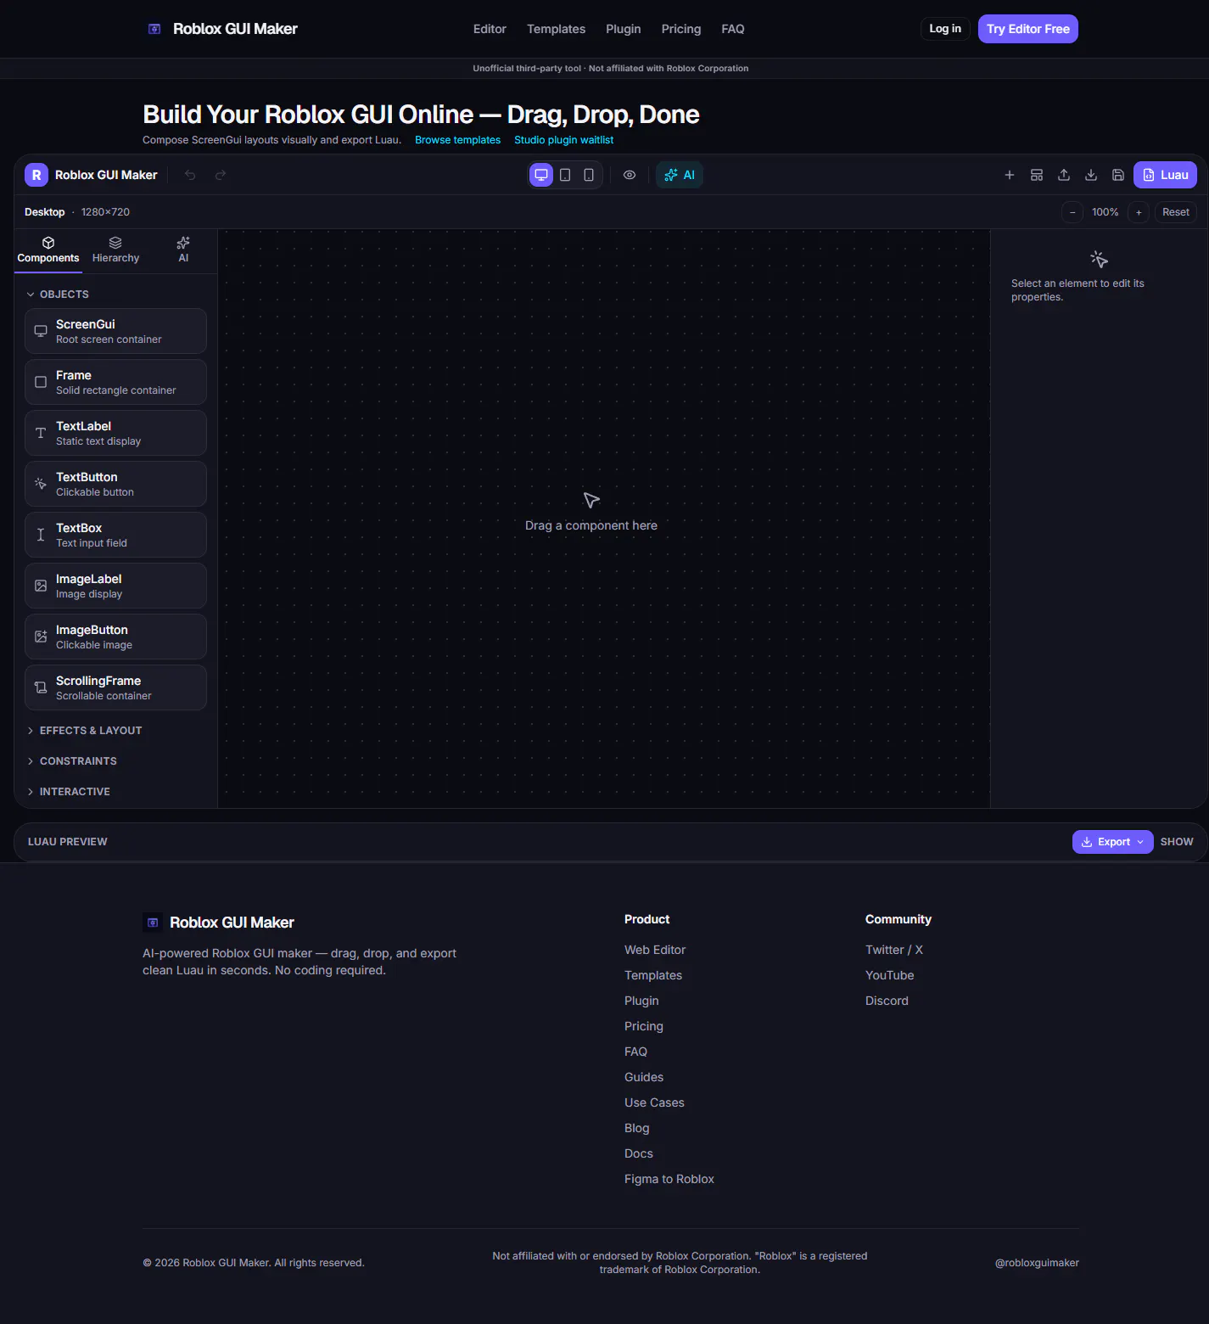
Task: Click the TextBox text-cursor icon
Action: (41, 535)
